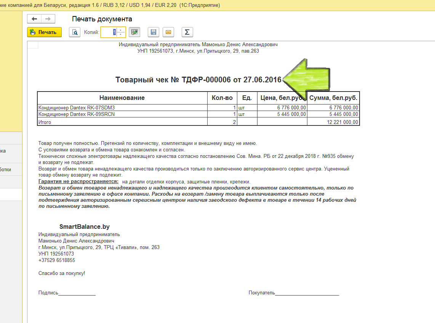
Task: Click the Подпись signature line
Action: point(67,293)
